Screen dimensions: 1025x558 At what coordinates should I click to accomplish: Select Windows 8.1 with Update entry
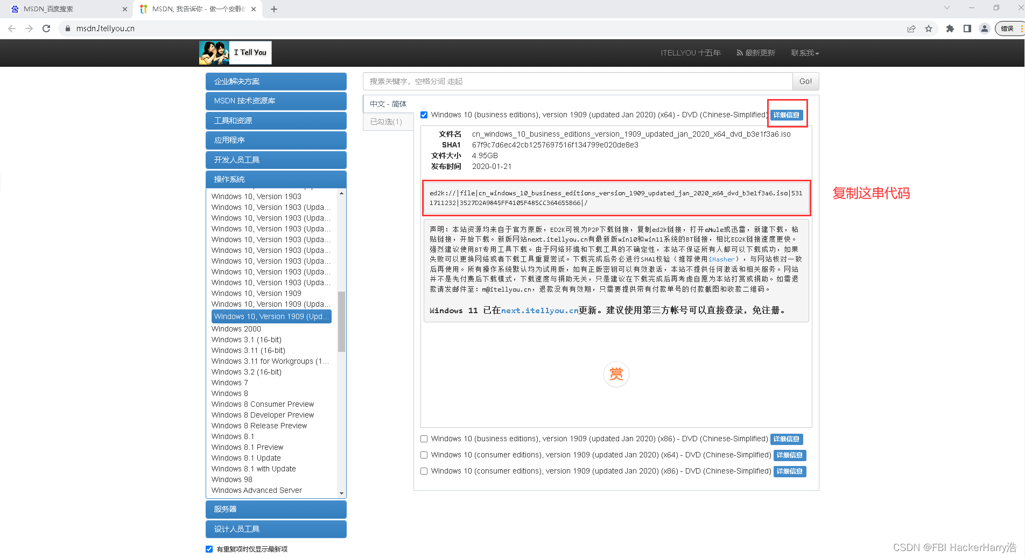254,469
